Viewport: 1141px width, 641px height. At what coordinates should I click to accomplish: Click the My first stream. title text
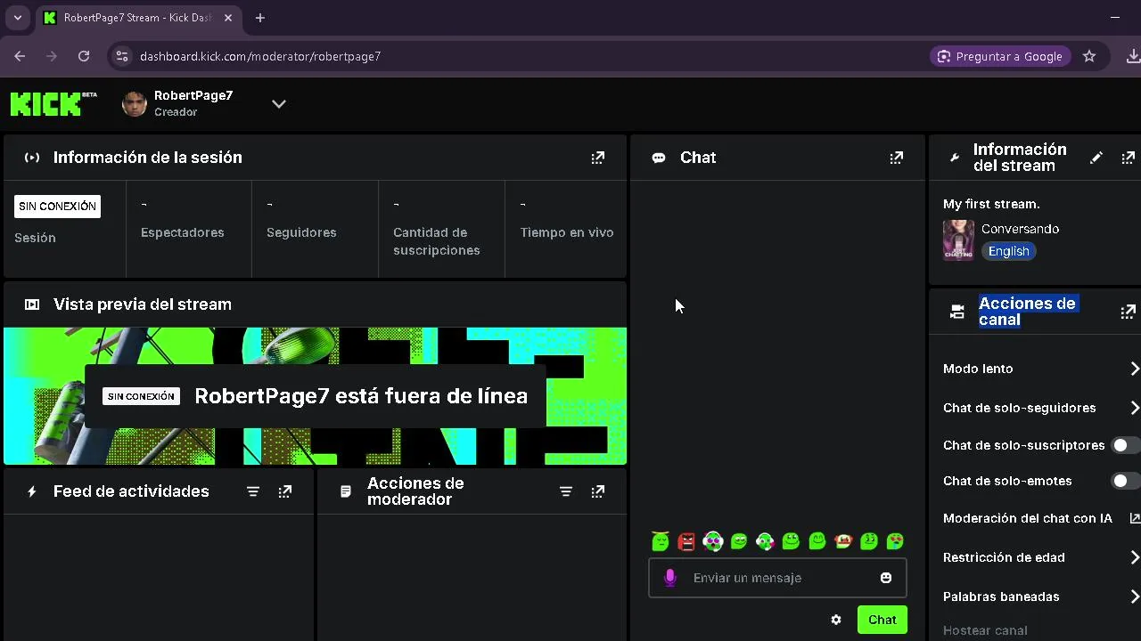point(991,204)
